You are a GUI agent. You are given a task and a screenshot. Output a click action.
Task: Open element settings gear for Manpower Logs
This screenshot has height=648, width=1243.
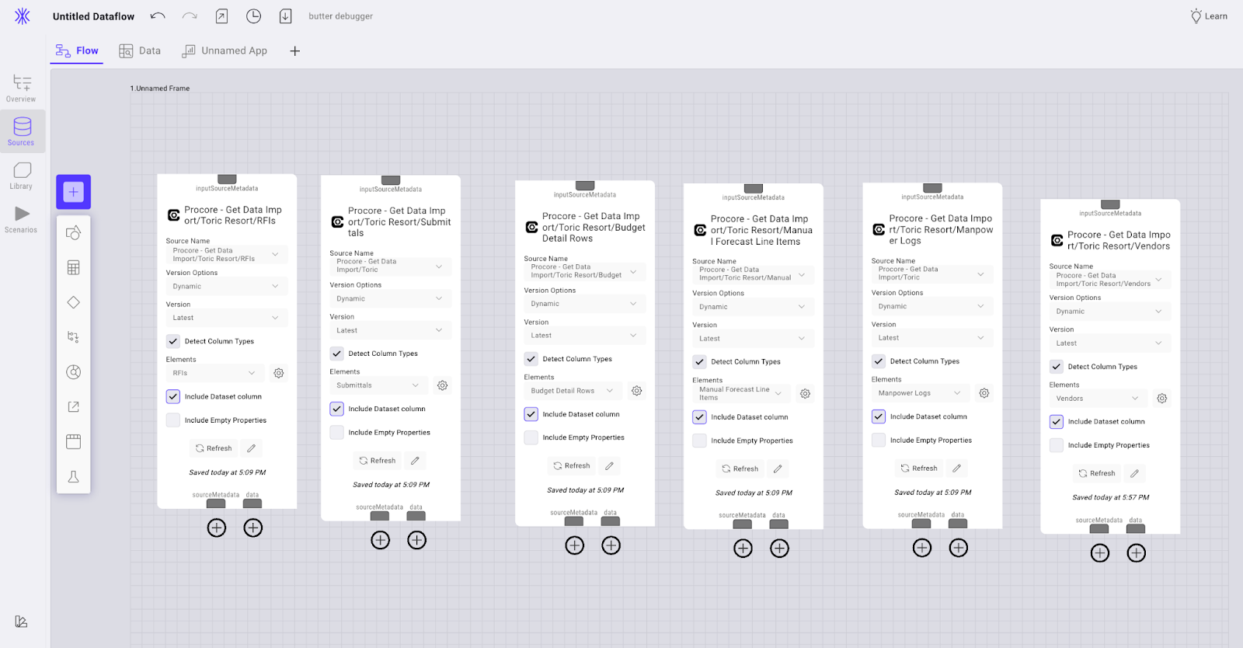[x=984, y=393]
